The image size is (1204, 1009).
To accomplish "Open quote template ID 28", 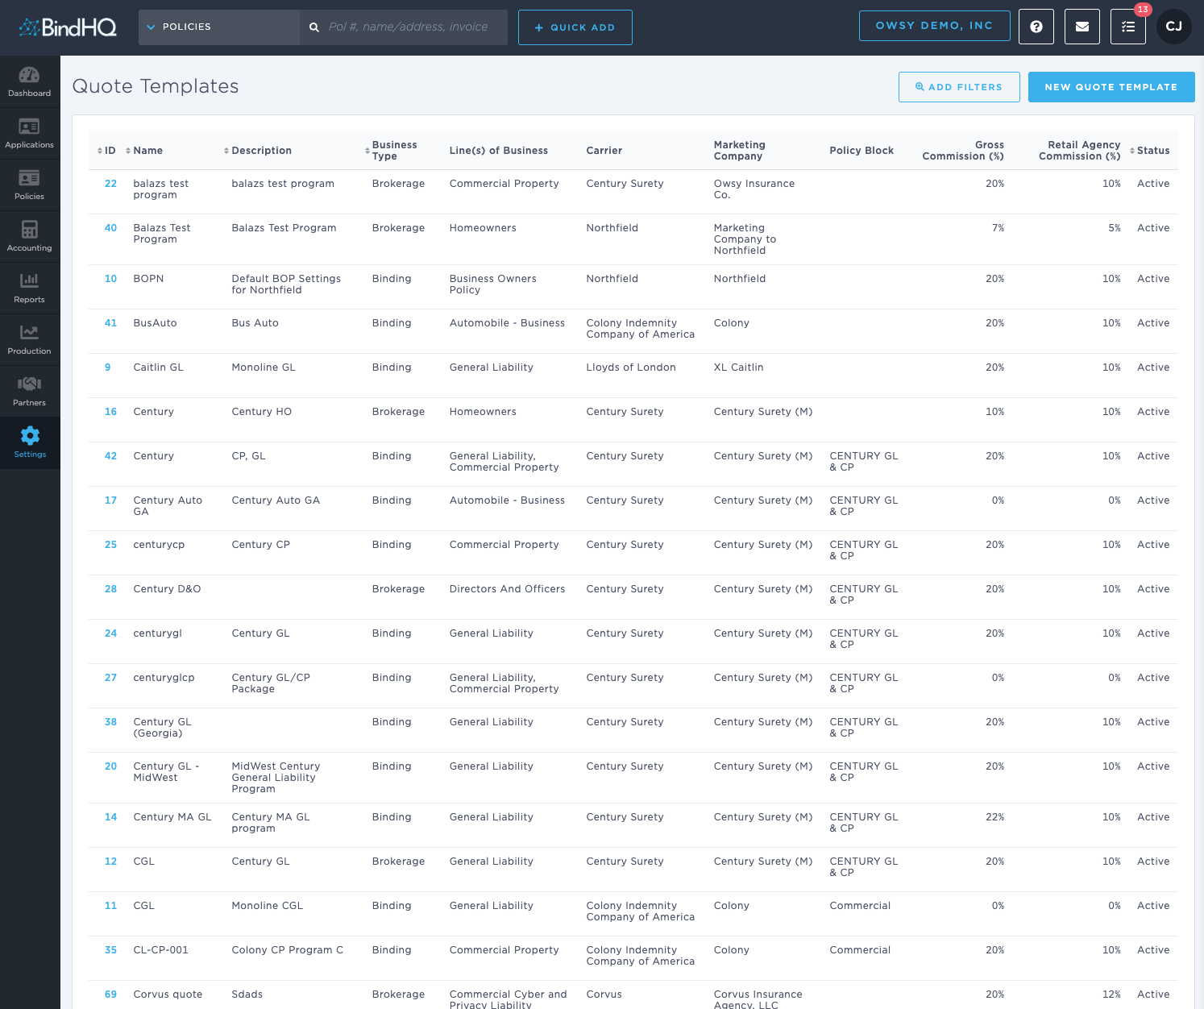I will (111, 589).
